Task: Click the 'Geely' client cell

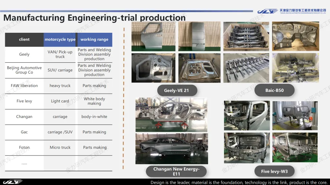Action: tap(24, 54)
